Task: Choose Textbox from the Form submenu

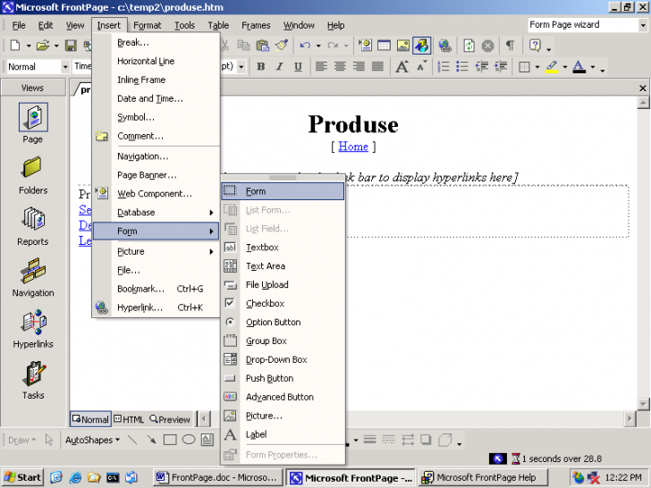Action: 262,248
